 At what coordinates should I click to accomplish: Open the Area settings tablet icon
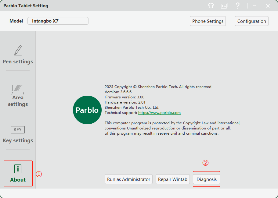tap(18, 90)
